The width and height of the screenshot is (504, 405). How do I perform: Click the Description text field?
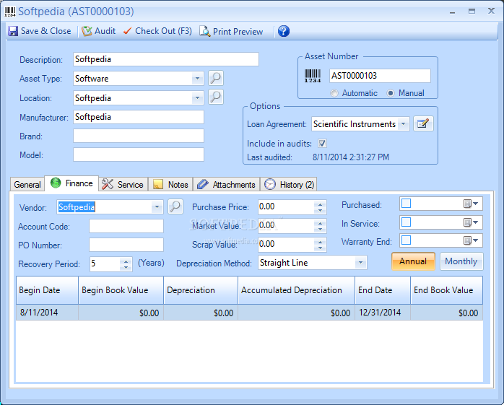pos(166,59)
